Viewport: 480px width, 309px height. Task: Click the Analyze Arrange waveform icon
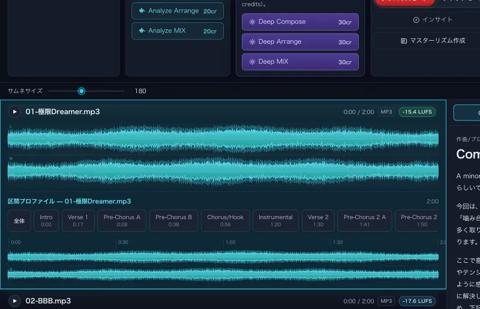[142, 11]
